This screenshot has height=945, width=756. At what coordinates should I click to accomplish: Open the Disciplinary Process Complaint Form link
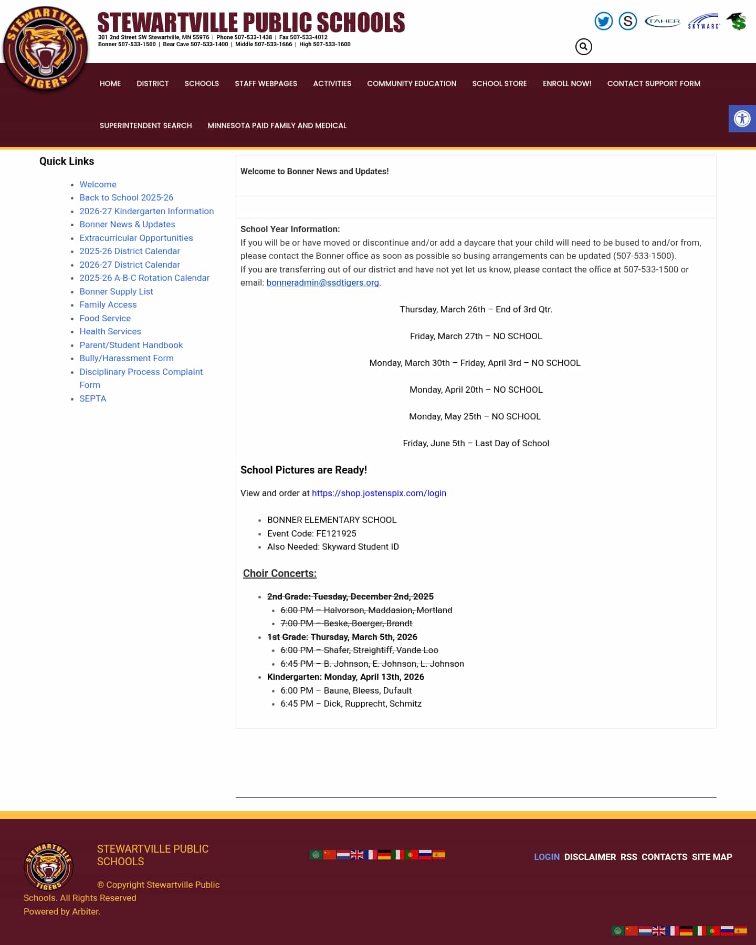tap(141, 378)
